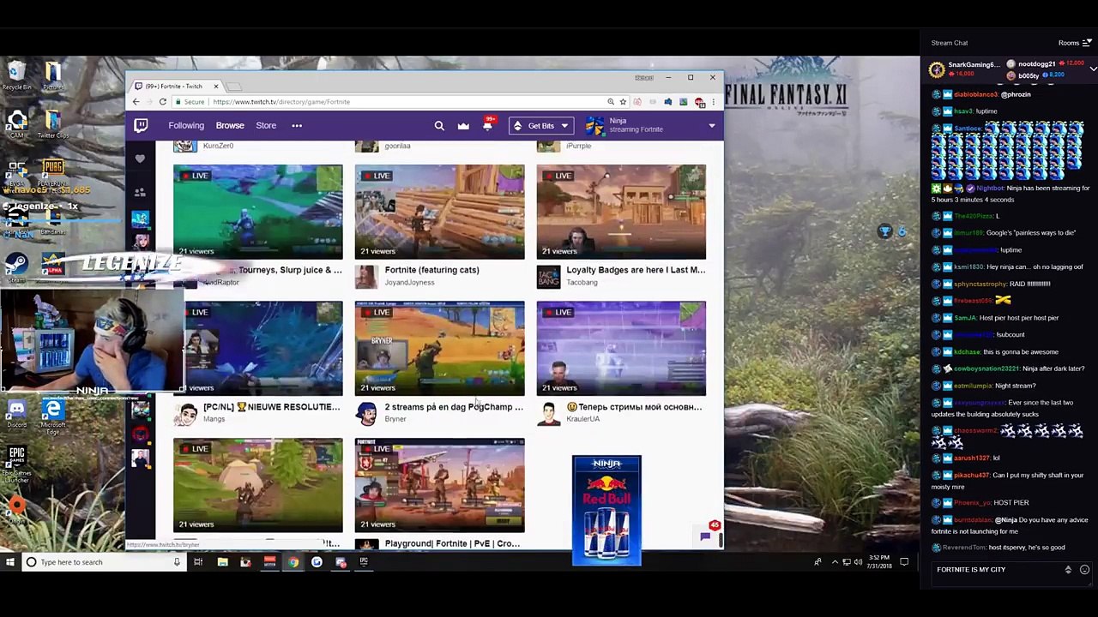1098x617 pixels.
Task: Open the 'Fortnite (featuring cats)' stream title
Action: pyautogui.click(x=431, y=270)
